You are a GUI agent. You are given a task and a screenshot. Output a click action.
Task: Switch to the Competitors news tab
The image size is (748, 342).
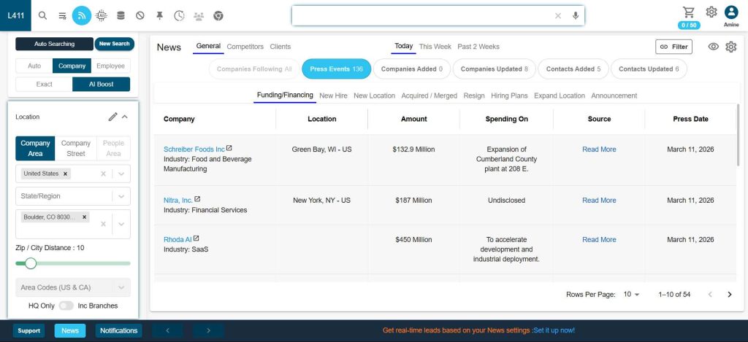245,47
